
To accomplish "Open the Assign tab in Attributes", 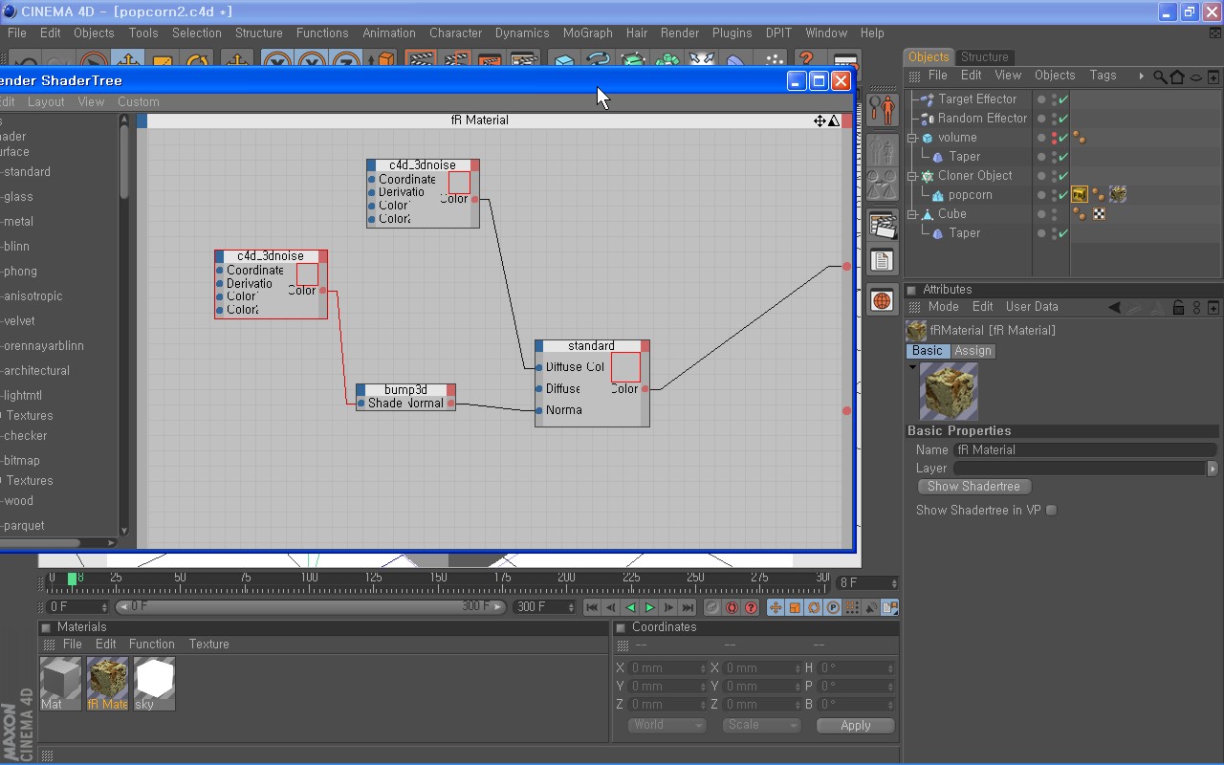I will pos(973,351).
